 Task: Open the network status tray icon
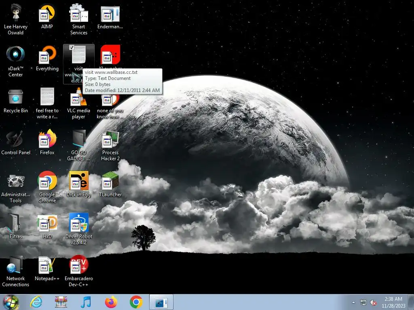pos(363,303)
